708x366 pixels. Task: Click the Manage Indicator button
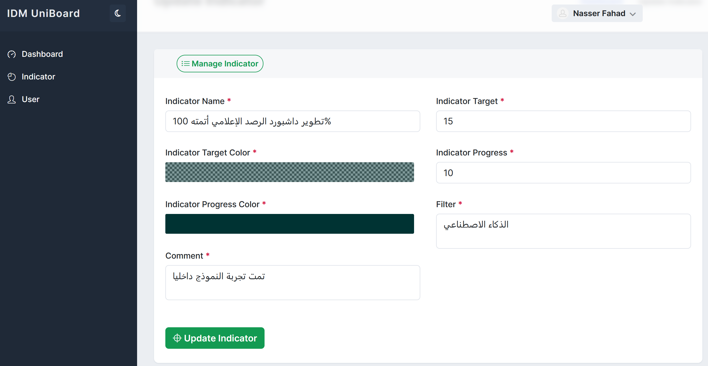220,64
